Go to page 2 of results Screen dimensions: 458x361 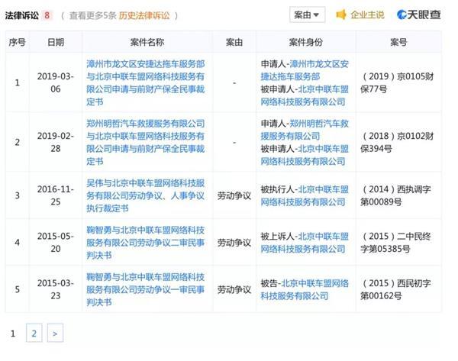pyautogui.click(x=34, y=333)
